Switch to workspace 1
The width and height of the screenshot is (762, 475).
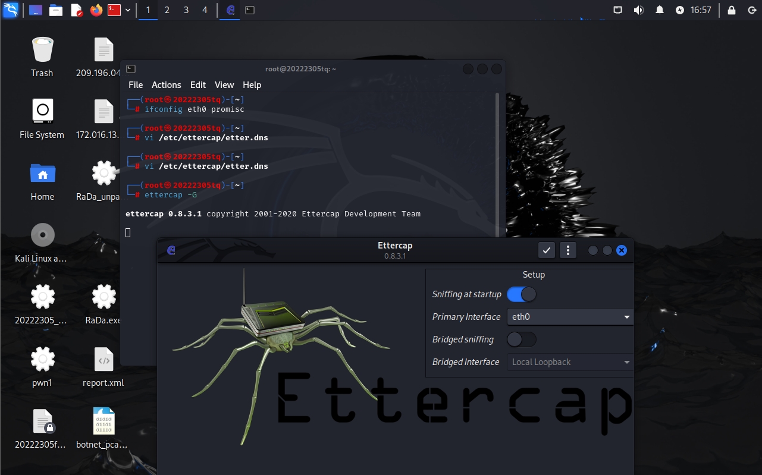coord(148,10)
